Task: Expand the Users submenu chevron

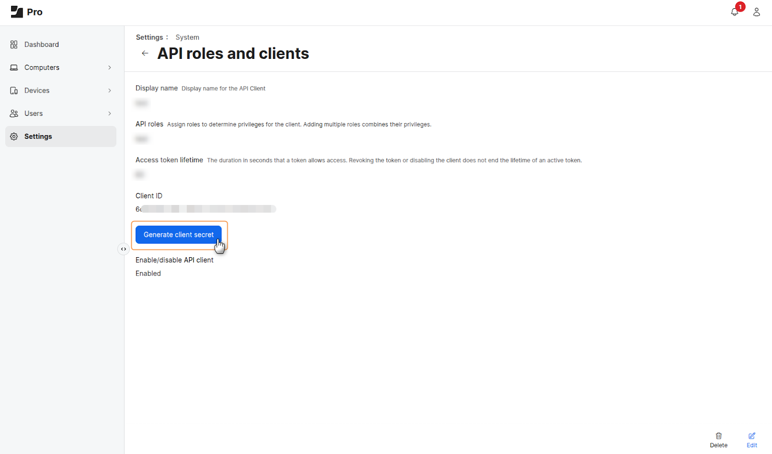Action: (x=110, y=113)
